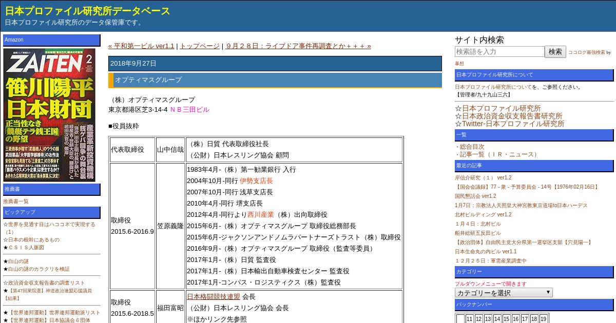Open the 総合目次 index link
The height and width of the screenshot is (323, 616).
(472, 147)
